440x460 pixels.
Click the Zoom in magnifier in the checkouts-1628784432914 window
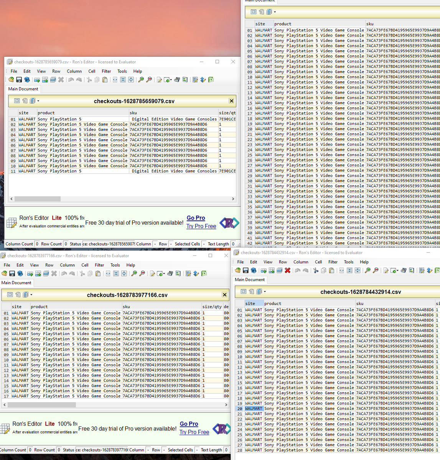(367, 271)
